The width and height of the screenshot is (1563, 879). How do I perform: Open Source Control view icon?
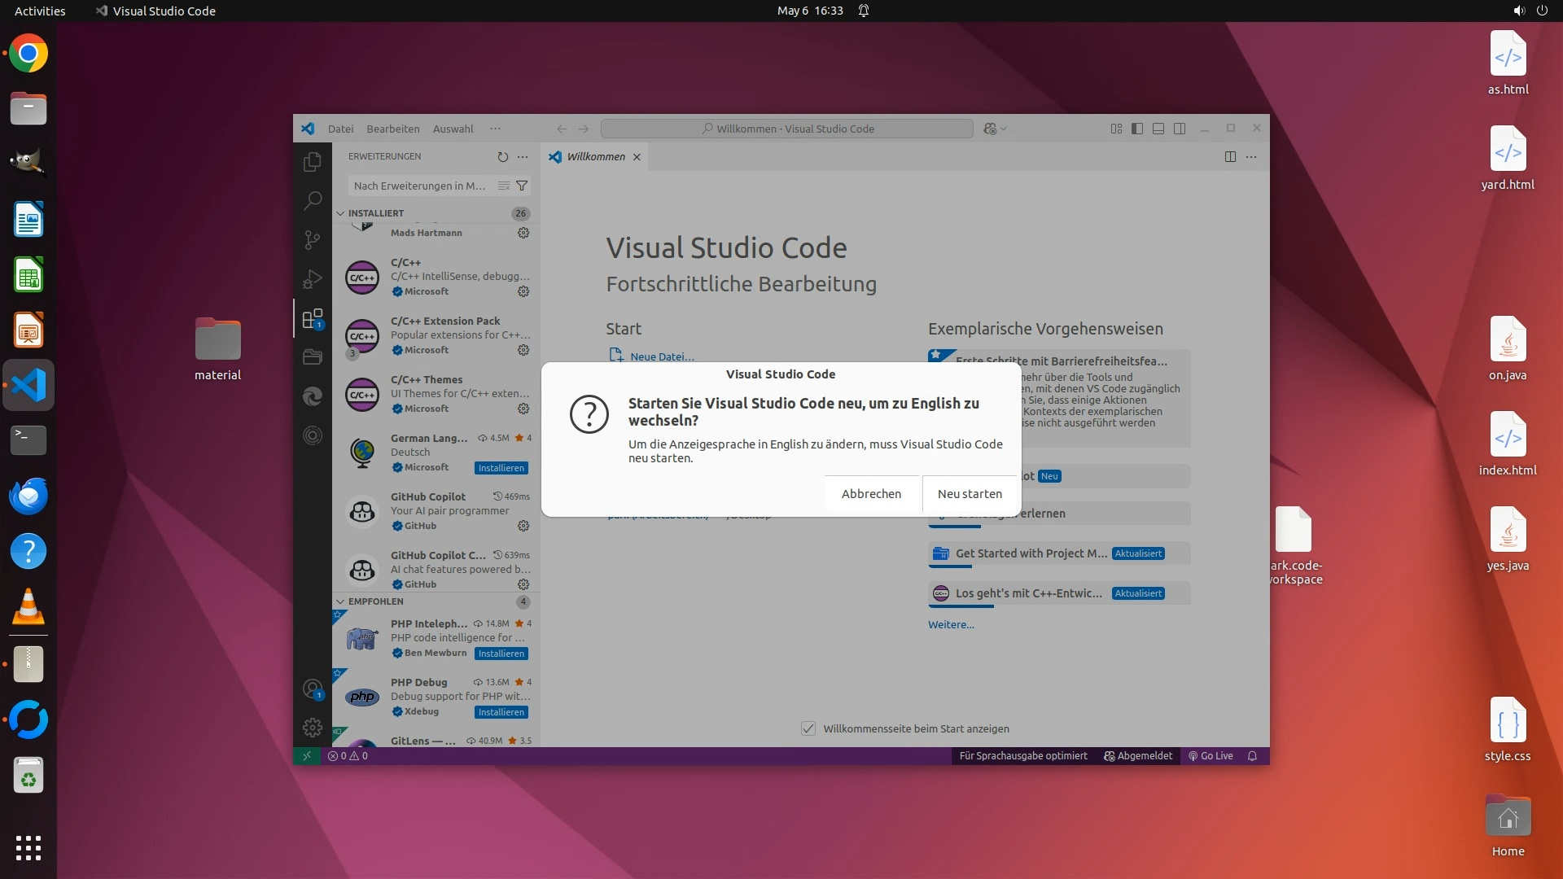[312, 239]
